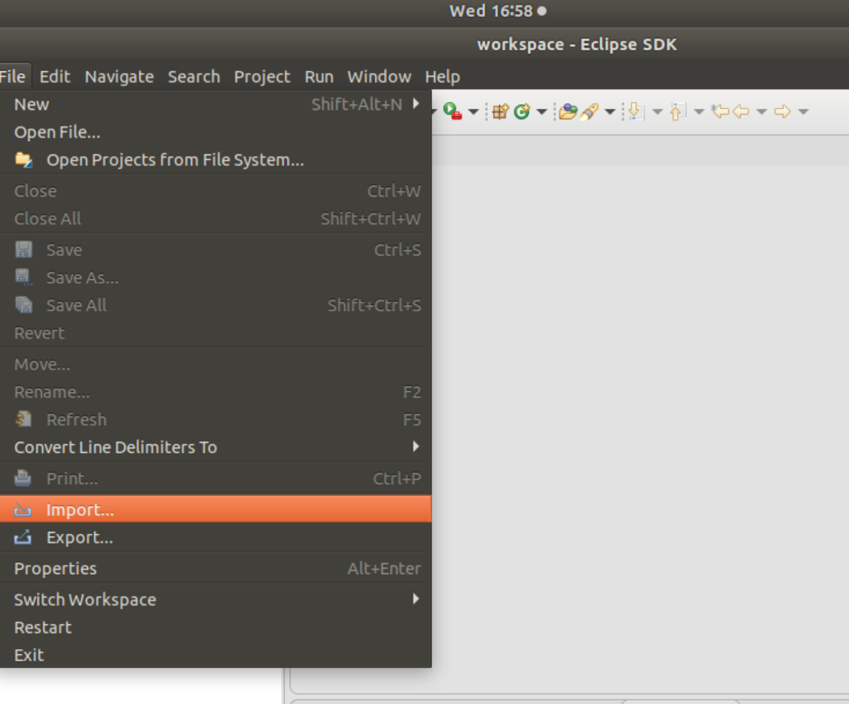Image resolution: width=849 pixels, height=704 pixels.
Task: Click the New Java Package icon
Action: click(x=500, y=111)
